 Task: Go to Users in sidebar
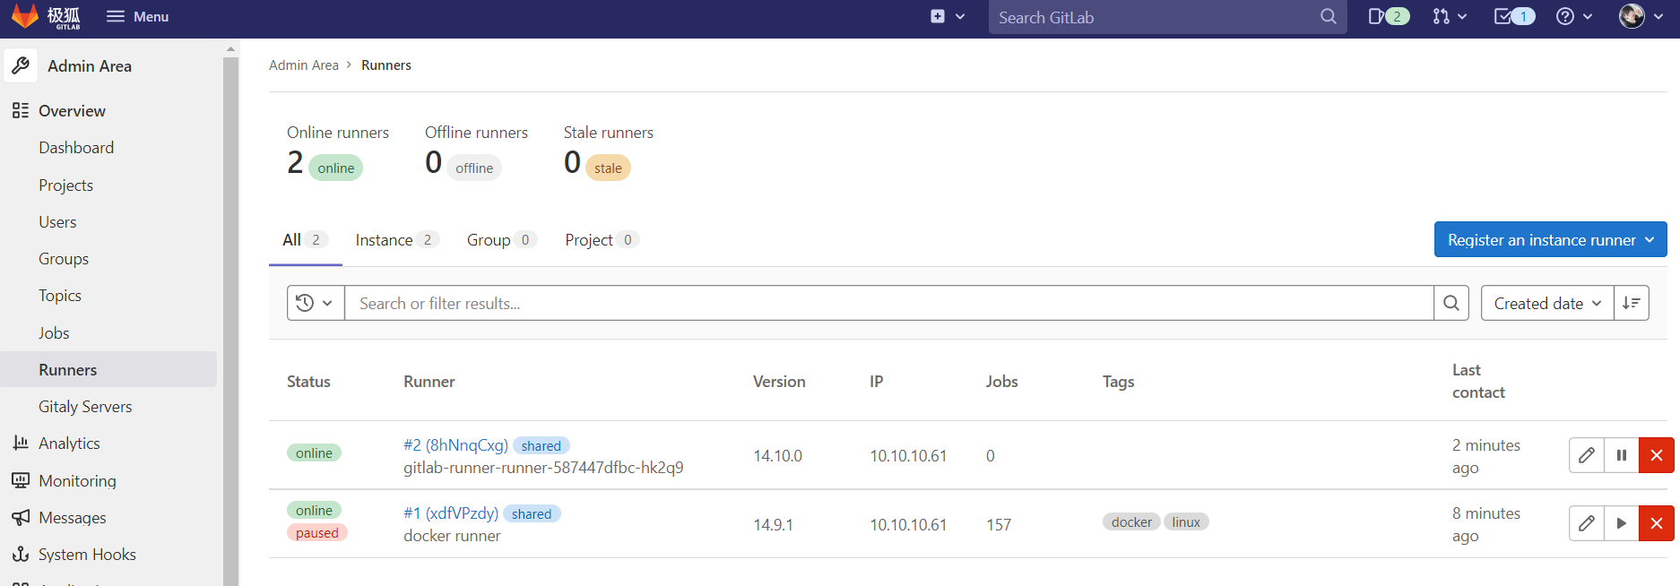(x=57, y=221)
